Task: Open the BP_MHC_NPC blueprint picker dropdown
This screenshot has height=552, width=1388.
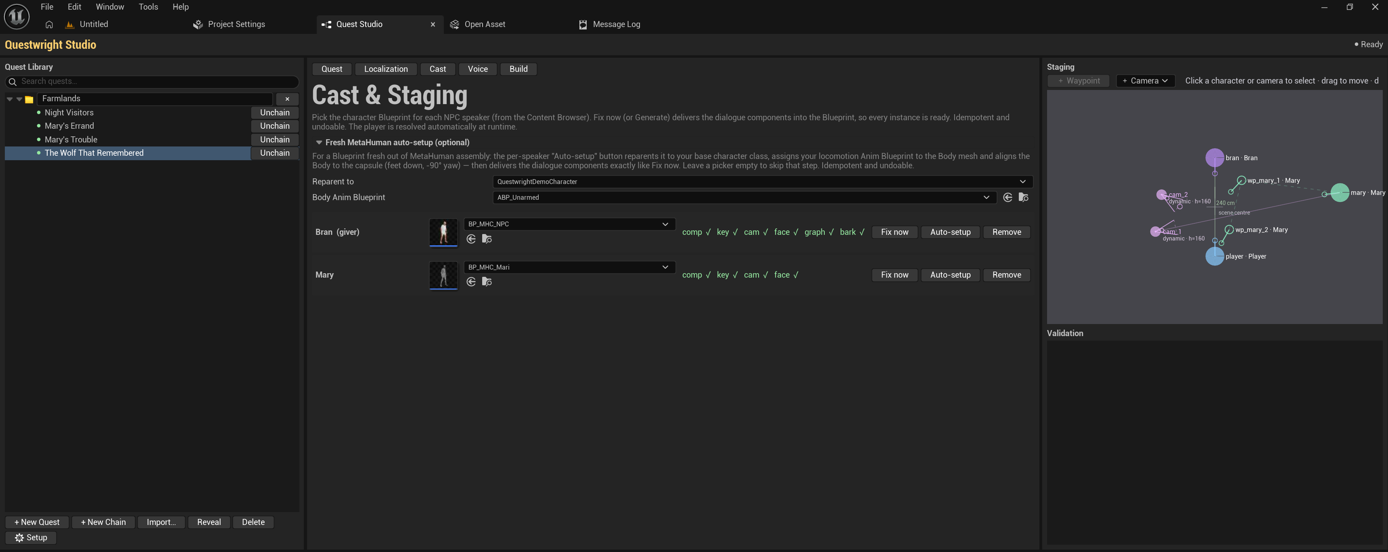Action: pyautogui.click(x=569, y=224)
